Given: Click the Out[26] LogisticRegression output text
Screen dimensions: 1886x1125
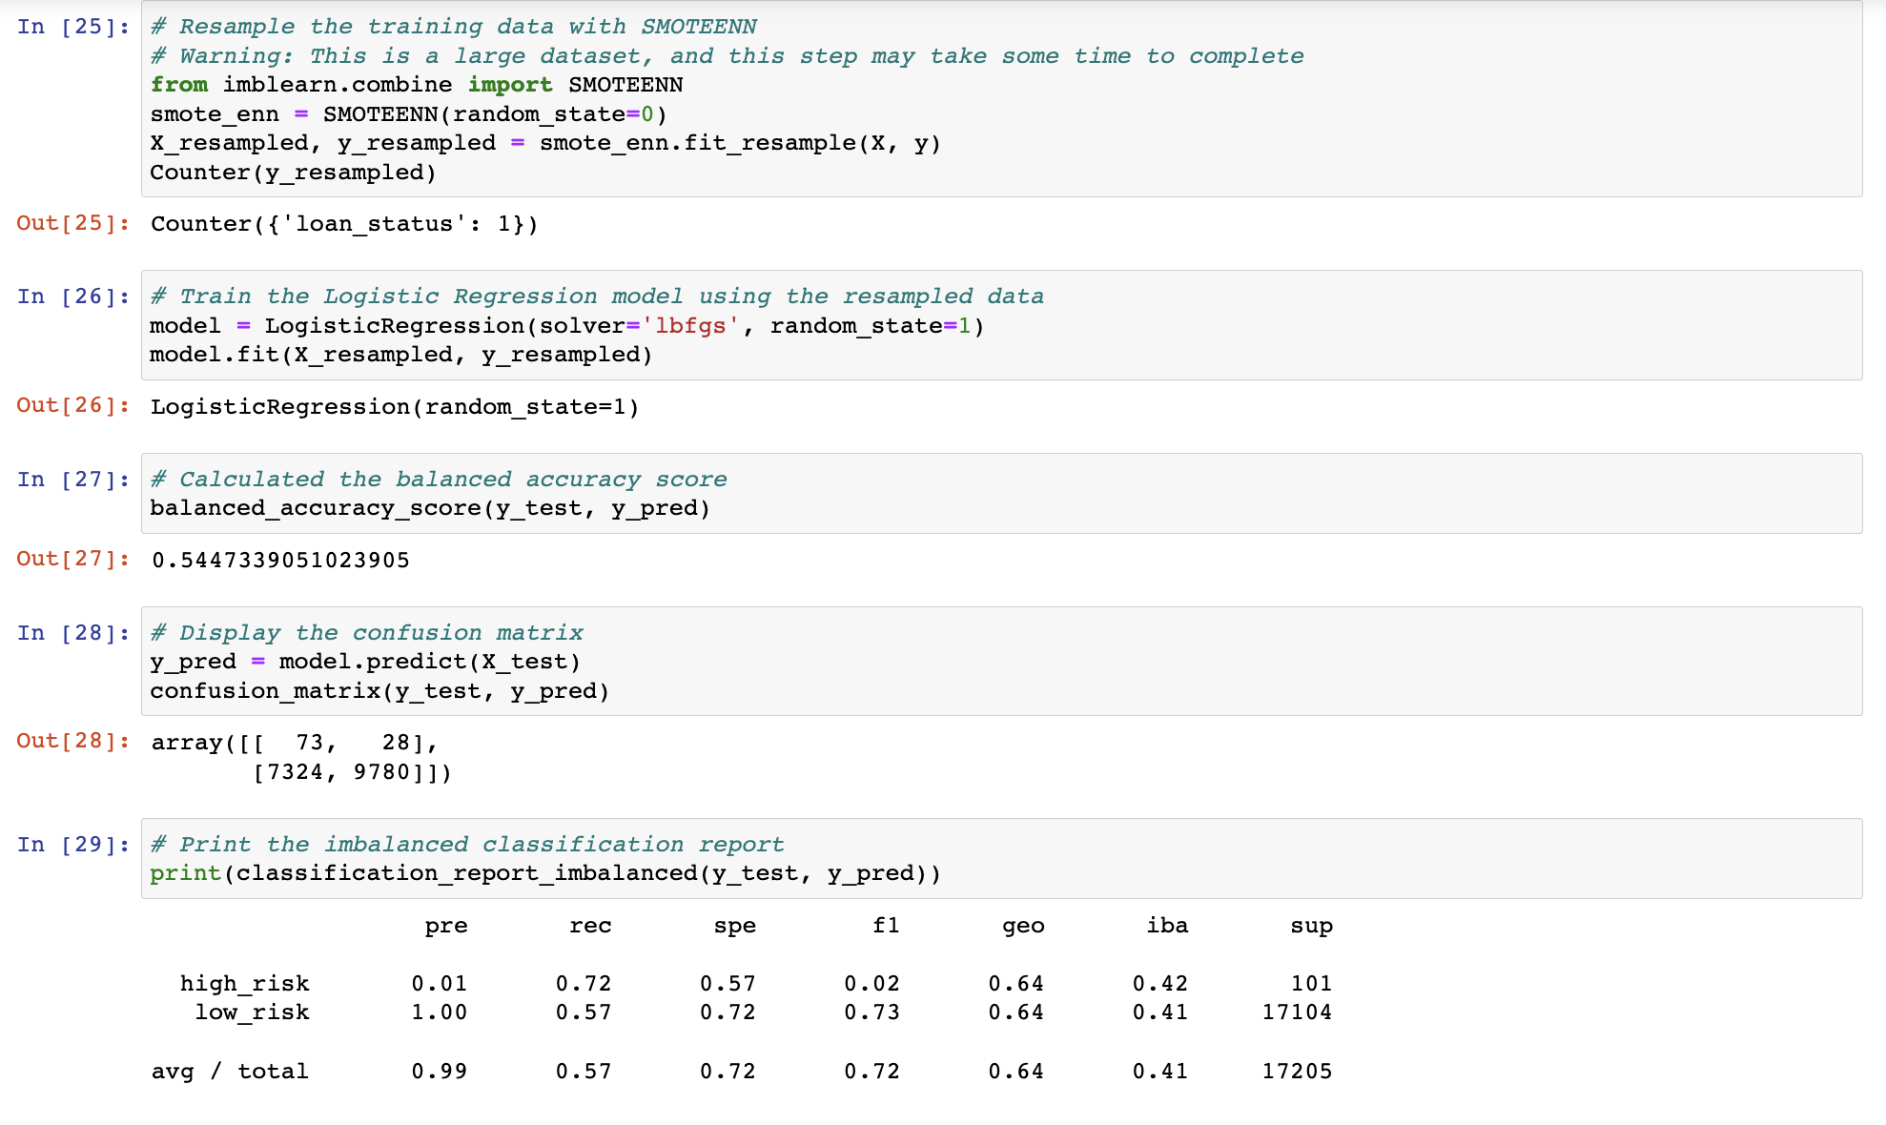Looking at the screenshot, I should pyautogui.click(x=395, y=407).
